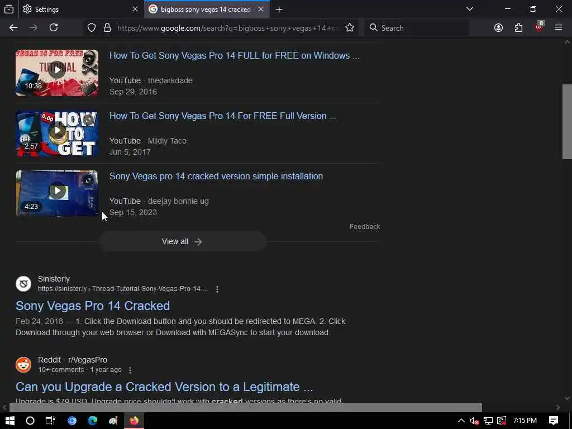Image resolution: width=572 pixels, height=429 pixels.
Task: Close the Settings tab
Action: pyautogui.click(x=135, y=9)
